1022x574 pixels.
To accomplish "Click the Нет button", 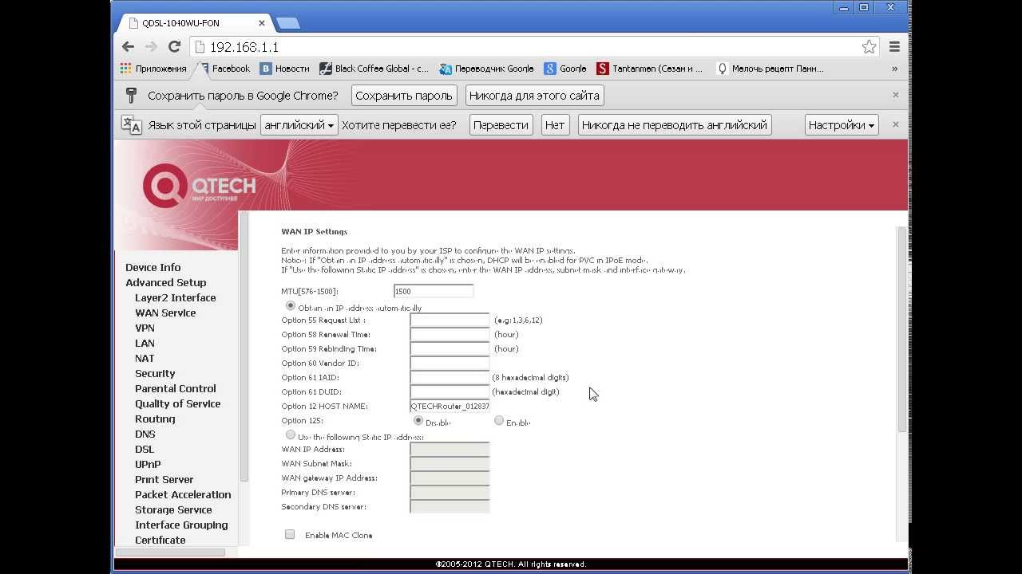I will [554, 125].
